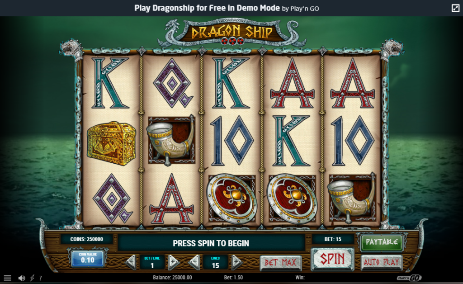Decrease the number of Lines
Image resolution: width=463 pixels, height=284 pixels.
(x=194, y=262)
